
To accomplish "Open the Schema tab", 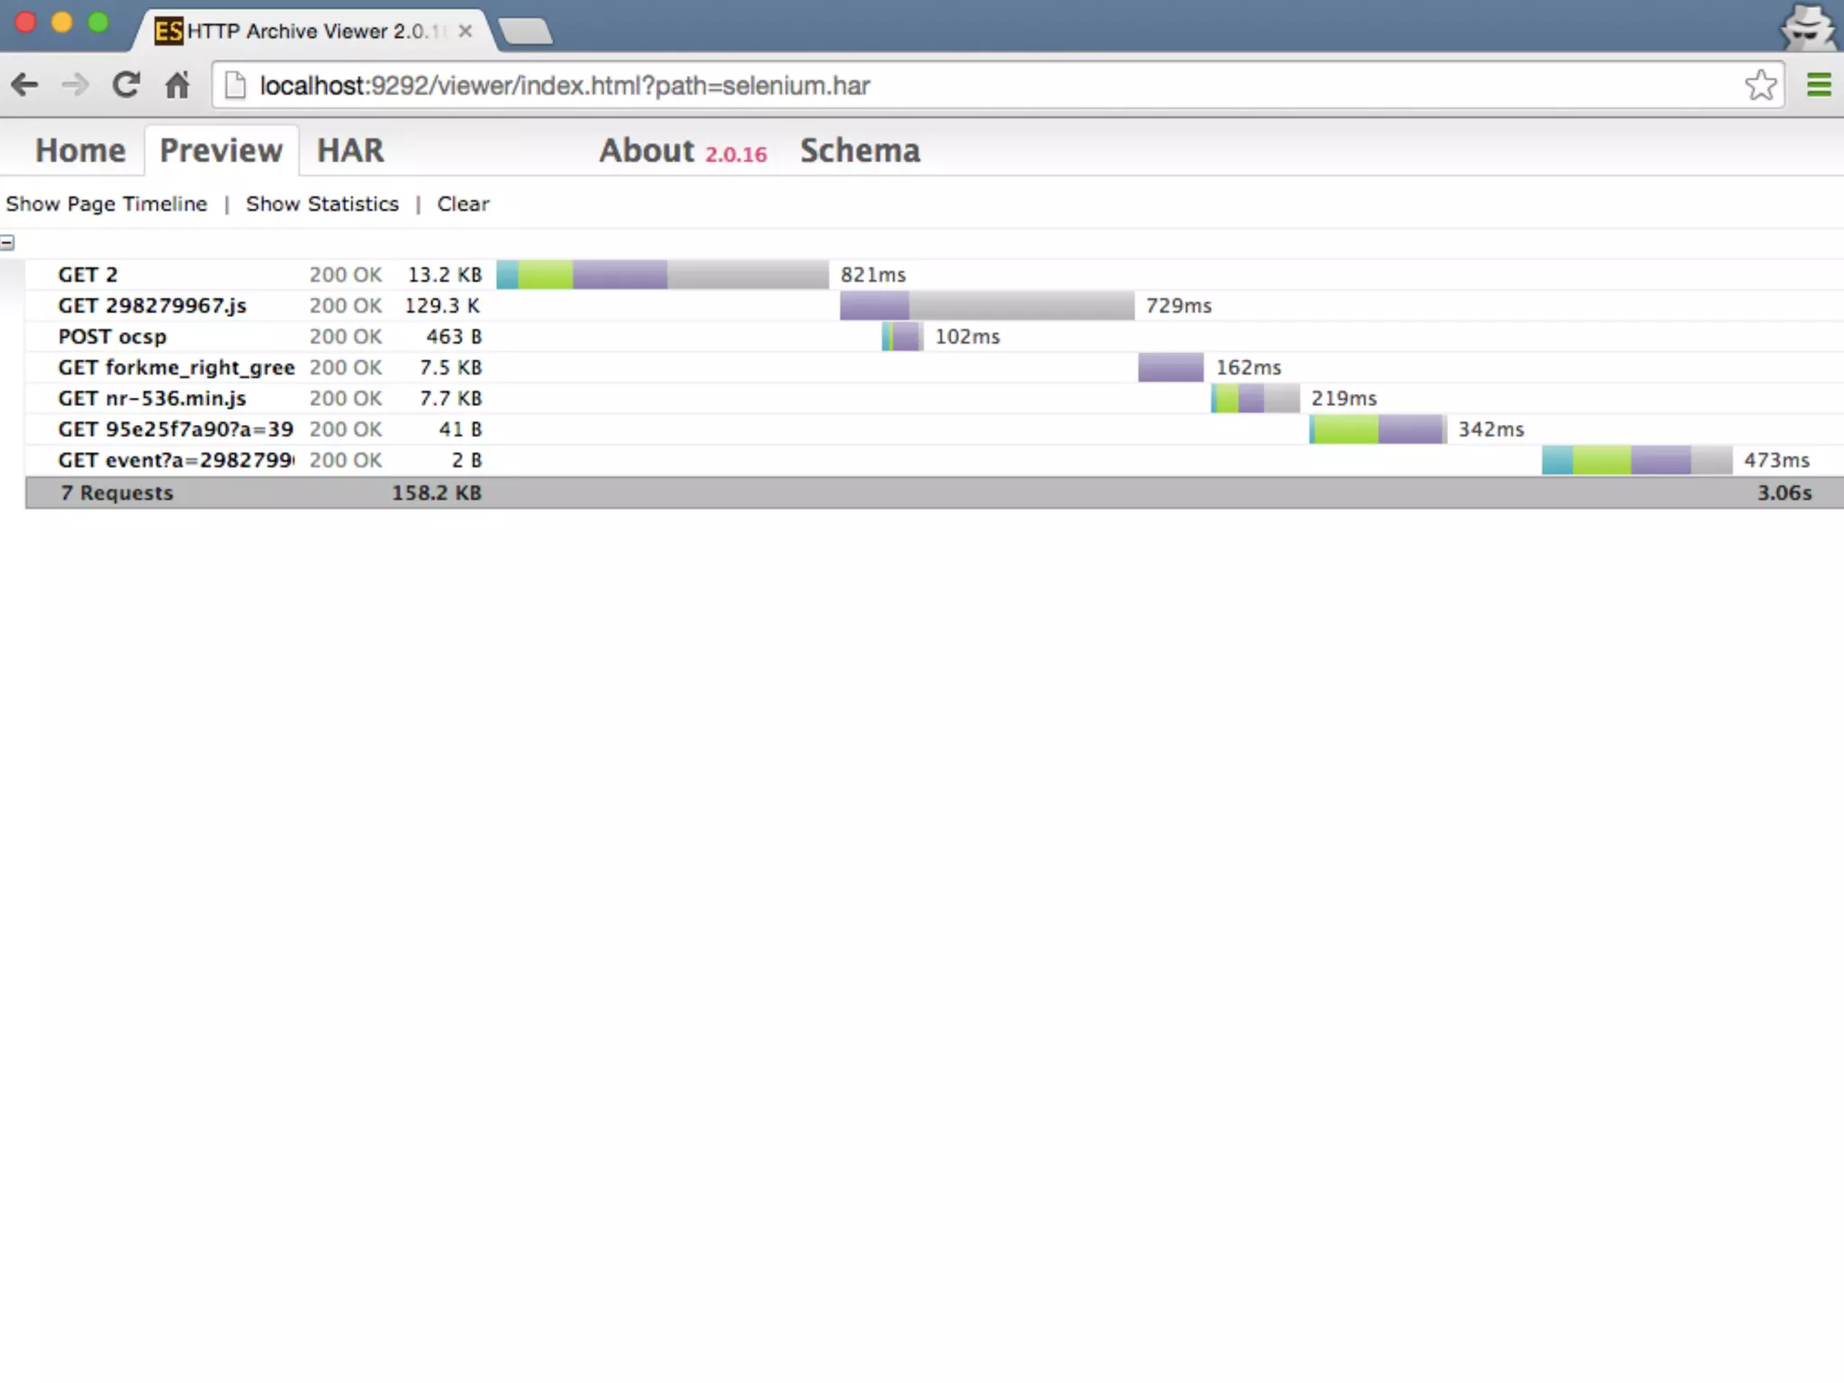I will point(860,150).
